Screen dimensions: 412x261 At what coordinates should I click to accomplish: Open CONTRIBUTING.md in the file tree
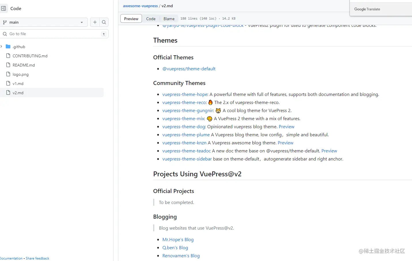pyautogui.click(x=30, y=56)
